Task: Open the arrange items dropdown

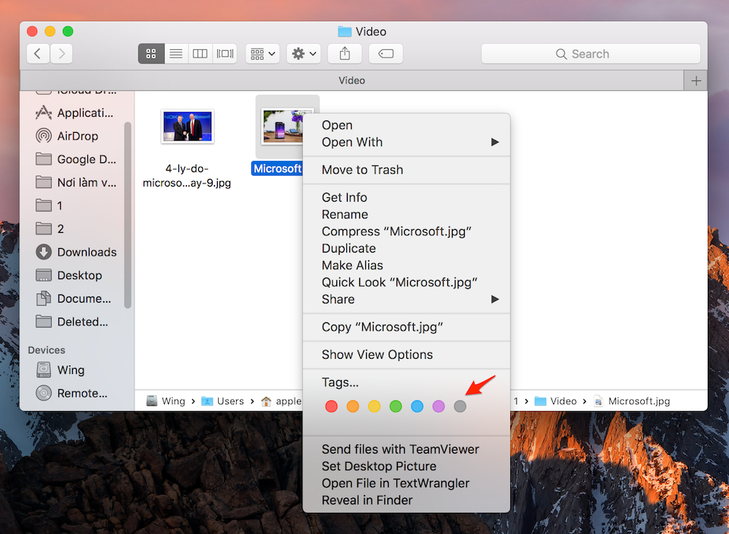Action: coord(262,53)
